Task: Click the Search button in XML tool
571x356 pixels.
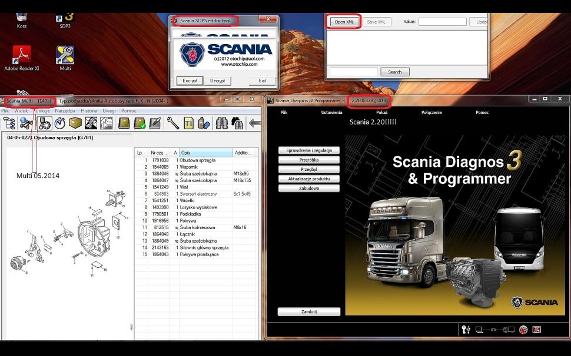Action: coord(395,72)
